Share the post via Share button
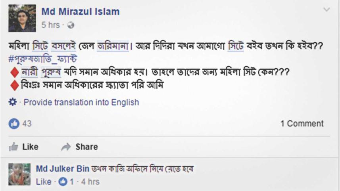 [x=86, y=147]
